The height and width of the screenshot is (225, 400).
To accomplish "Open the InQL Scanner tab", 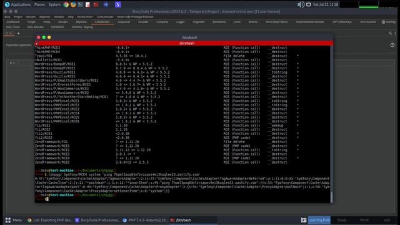I will pyautogui.click(x=368, y=22).
